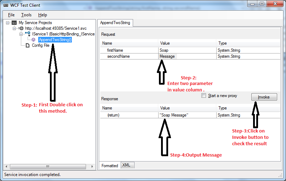
Task: Click the secondName System.String type cell
Action: pos(248,56)
